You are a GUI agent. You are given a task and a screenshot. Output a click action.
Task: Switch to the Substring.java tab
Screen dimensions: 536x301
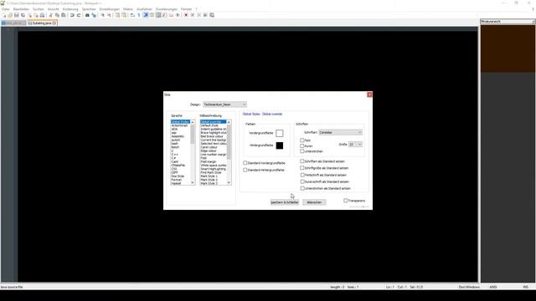coord(42,23)
